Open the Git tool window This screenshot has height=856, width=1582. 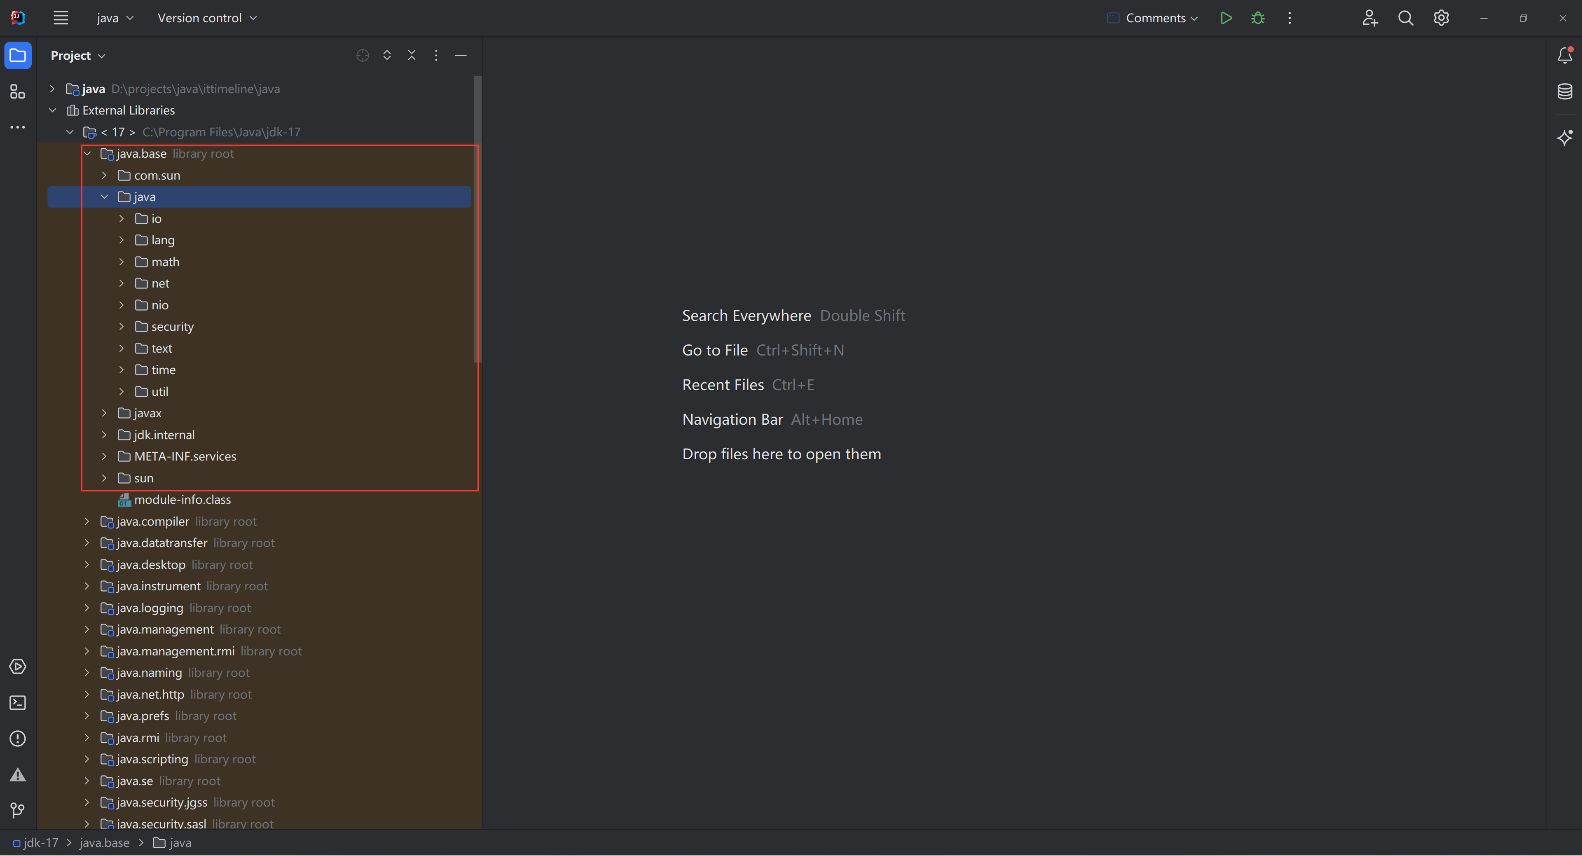click(x=18, y=811)
